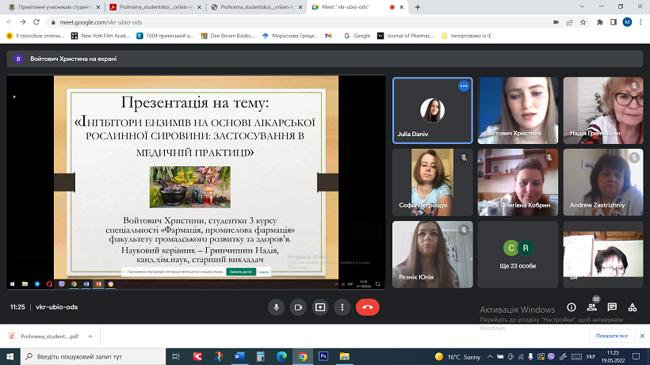Open weather widget 16°C Sunny
The width and height of the screenshot is (650, 365).
[x=457, y=357]
